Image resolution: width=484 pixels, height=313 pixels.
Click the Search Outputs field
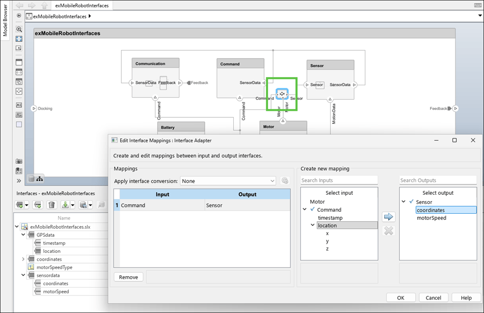click(438, 180)
